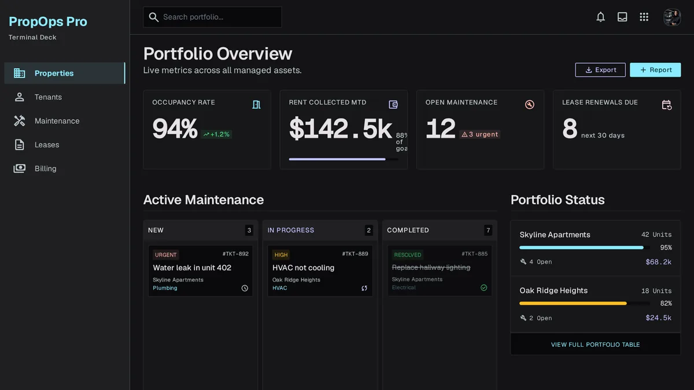
Task: Click ticket number #TKT-889
Action: (355, 254)
